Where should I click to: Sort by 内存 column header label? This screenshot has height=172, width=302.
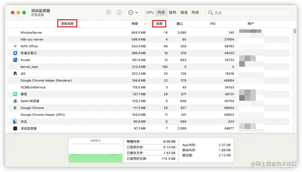coord(135,24)
